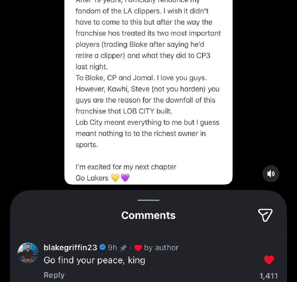The width and height of the screenshot is (297, 282).
Task: Select the Comments header tab
Action: 148,215
